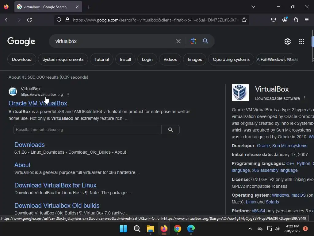
Task: Open Google quick settings gear
Action: pos(288,41)
